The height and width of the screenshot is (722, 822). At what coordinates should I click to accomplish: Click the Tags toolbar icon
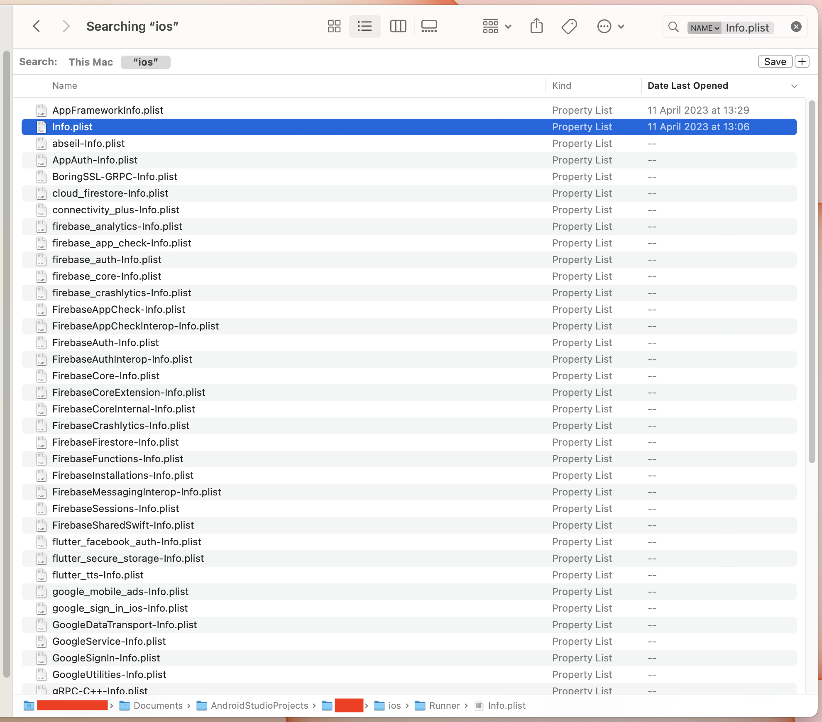[569, 27]
